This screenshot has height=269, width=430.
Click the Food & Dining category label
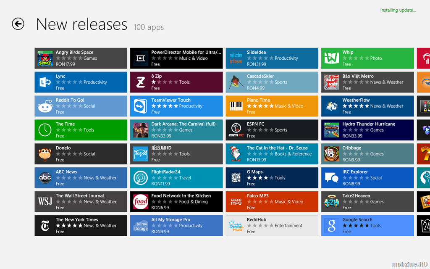tap(193, 202)
